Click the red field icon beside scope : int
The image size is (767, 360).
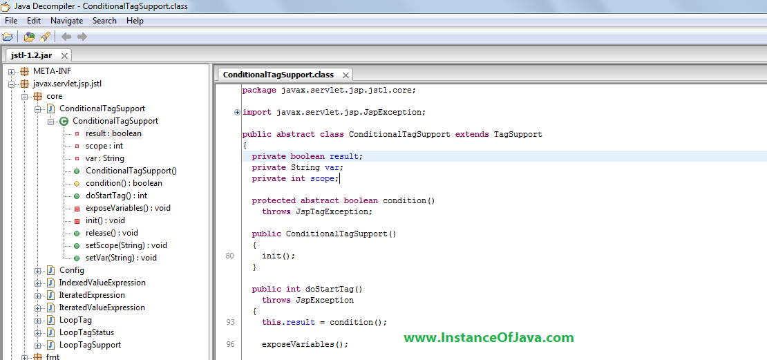coord(77,146)
